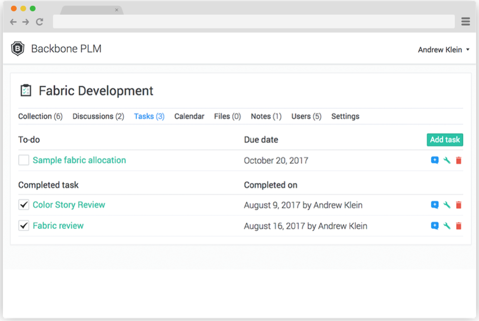This screenshot has height=321, width=479.
Task: Open the Users (5) tab
Action: pos(306,117)
